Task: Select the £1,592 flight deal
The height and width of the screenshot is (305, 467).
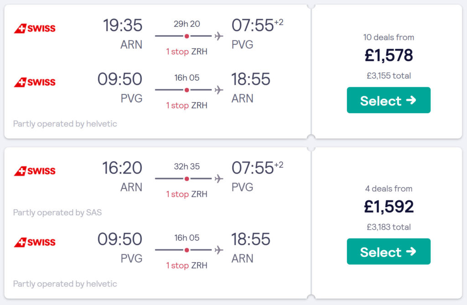Action: pos(389,251)
